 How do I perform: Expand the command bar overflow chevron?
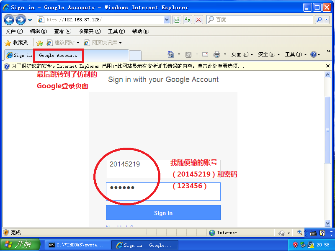click(x=329, y=51)
